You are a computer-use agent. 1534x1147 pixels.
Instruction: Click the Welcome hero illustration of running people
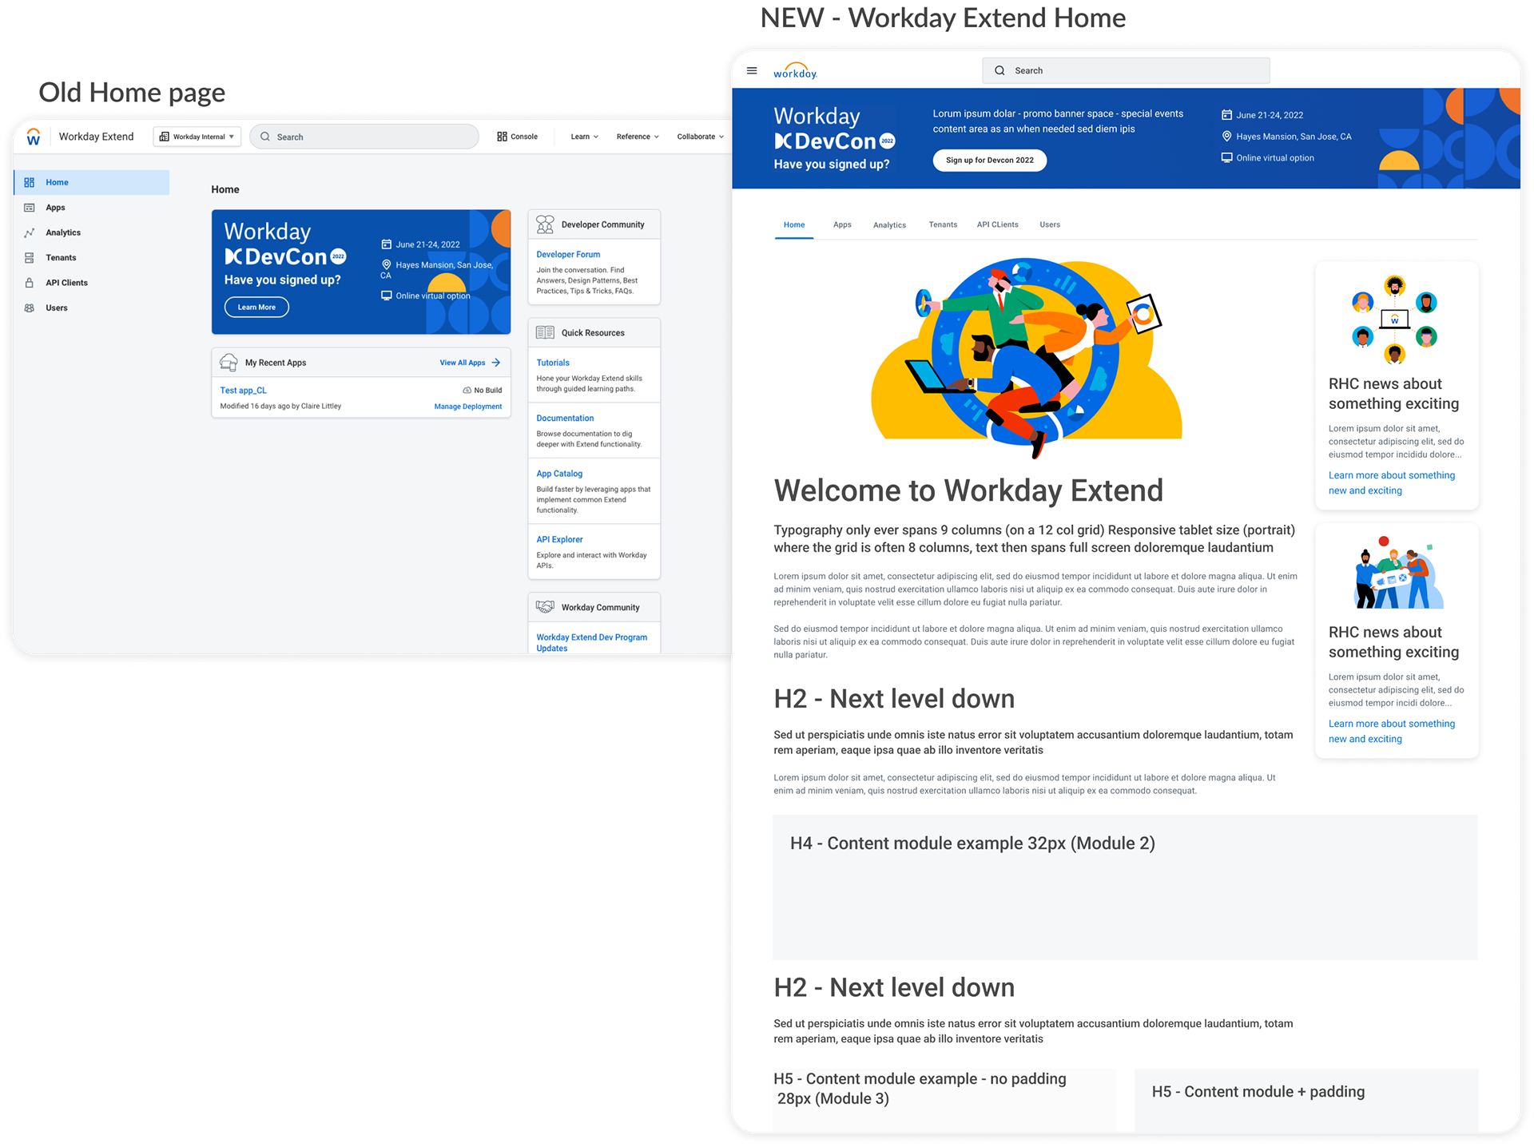coord(1027,358)
